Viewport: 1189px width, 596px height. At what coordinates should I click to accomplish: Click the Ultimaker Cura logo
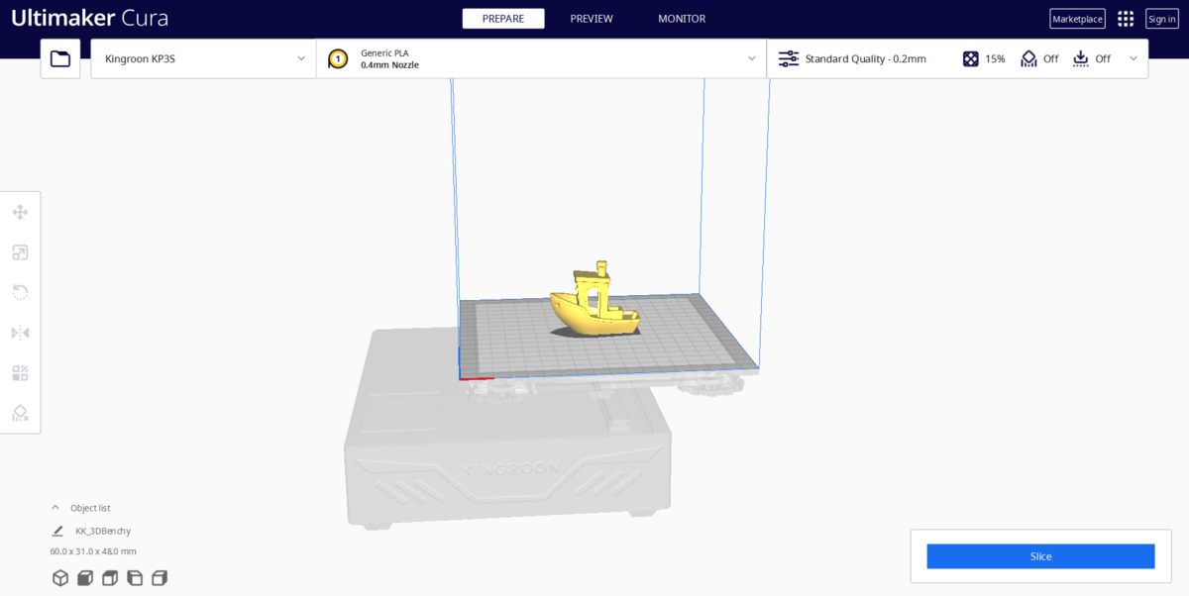pyautogui.click(x=89, y=18)
